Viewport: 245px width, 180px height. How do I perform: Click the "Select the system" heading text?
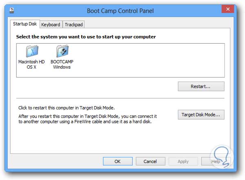click(x=86, y=37)
